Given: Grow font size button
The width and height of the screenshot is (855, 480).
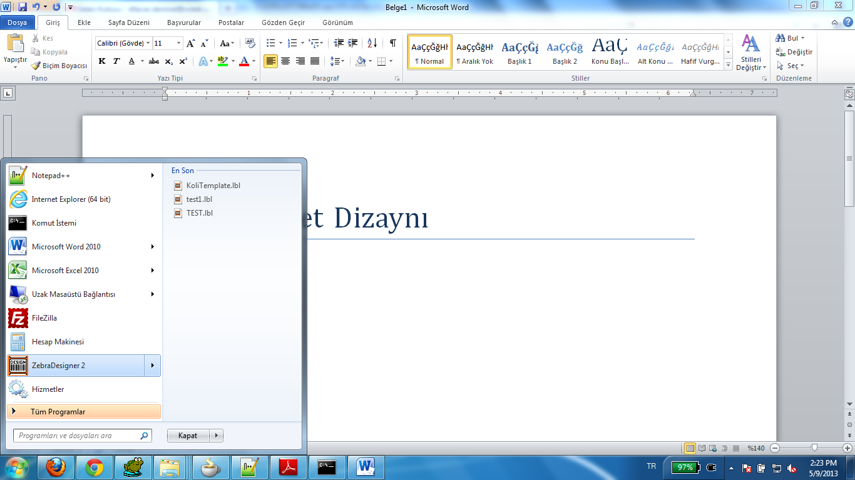Looking at the screenshot, I should pyautogui.click(x=191, y=43).
